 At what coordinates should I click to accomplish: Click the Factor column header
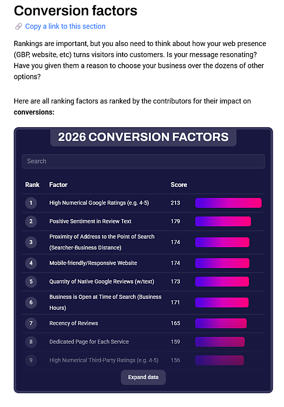58,185
